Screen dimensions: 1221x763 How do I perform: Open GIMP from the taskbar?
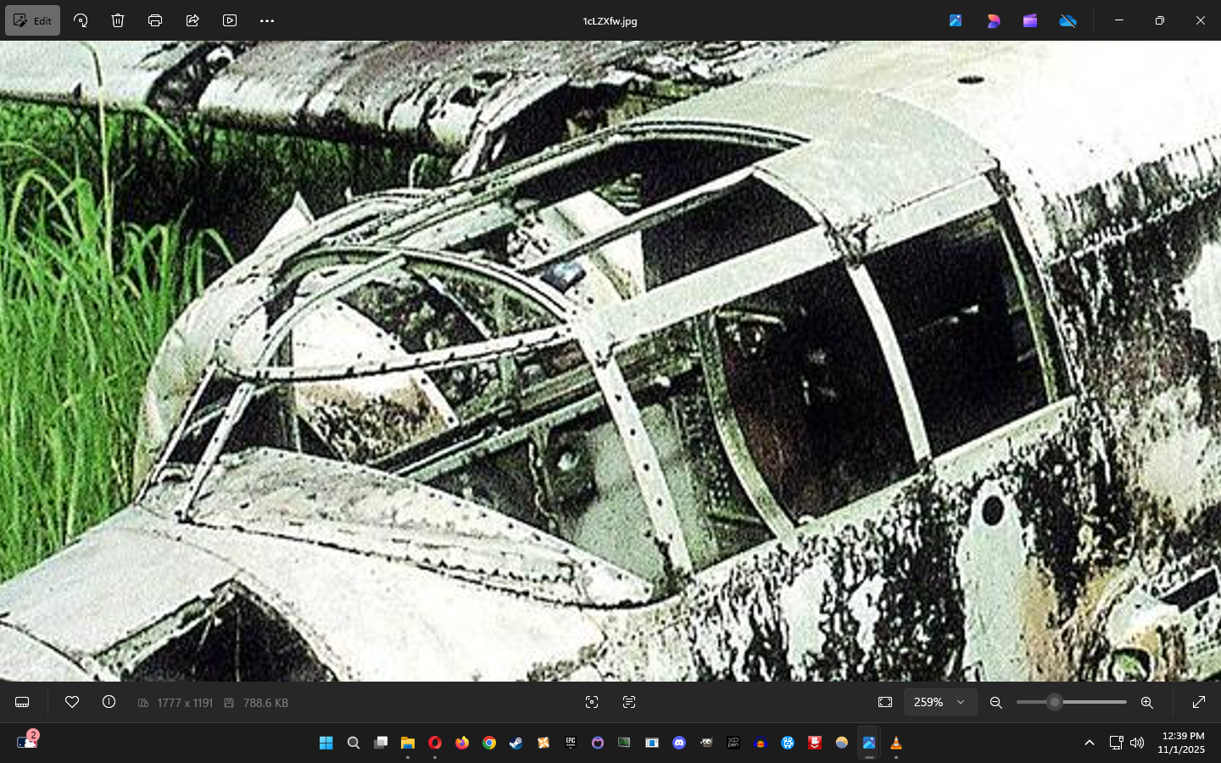(x=706, y=743)
